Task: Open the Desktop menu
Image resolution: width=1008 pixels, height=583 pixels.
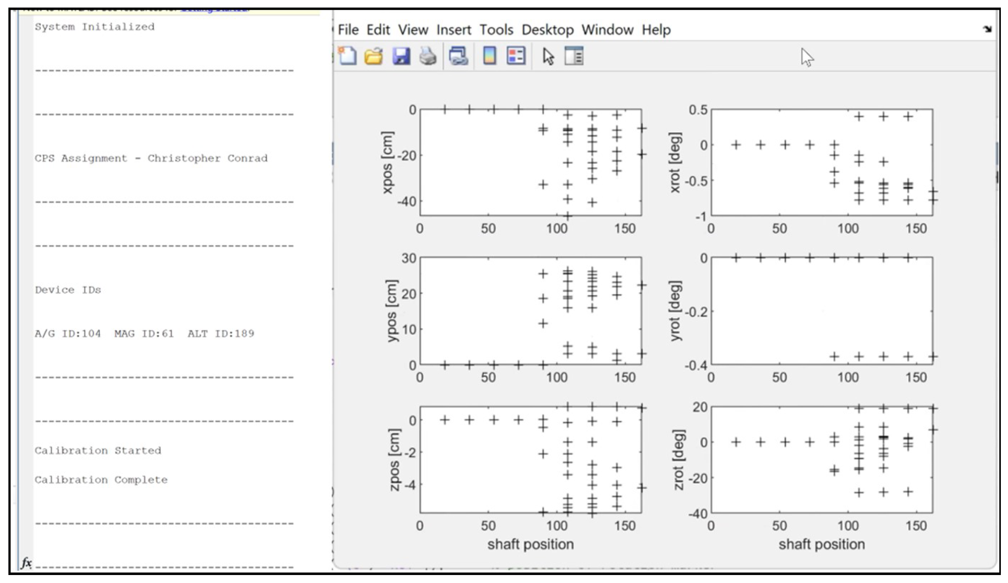Action: [x=547, y=30]
